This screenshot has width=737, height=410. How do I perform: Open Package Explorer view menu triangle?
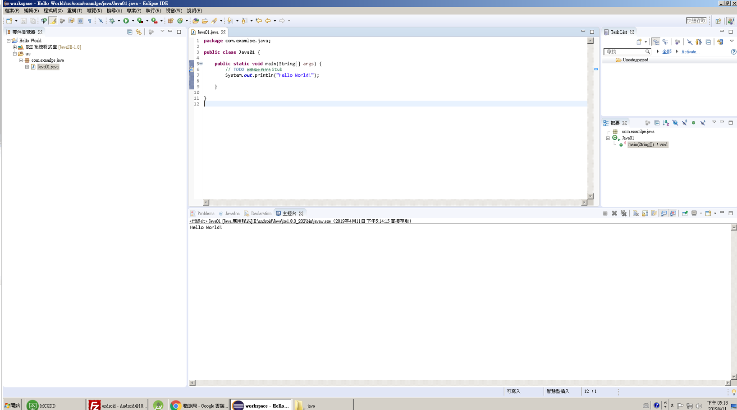[162, 32]
